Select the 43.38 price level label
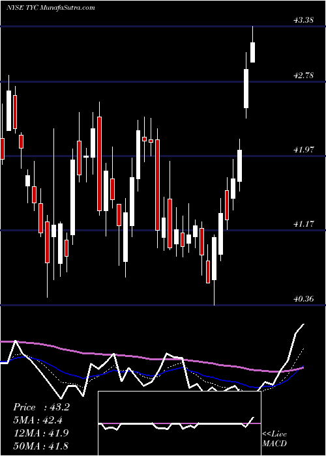This screenshot has height=456, width=326. click(x=303, y=20)
